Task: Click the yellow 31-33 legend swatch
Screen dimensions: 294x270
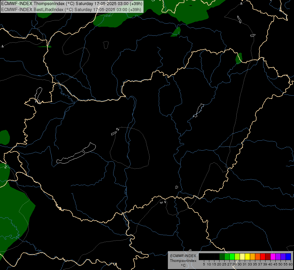Action: coord(247,257)
